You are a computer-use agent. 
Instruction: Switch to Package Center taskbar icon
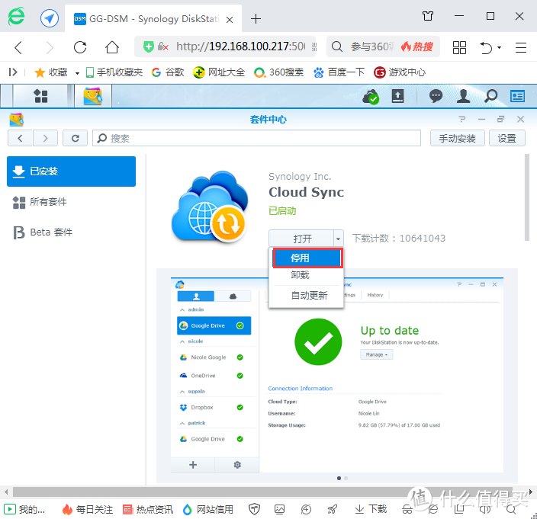pos(93,96)
